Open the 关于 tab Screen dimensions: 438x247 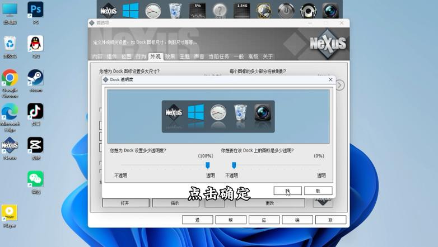(x=268, y=56)
